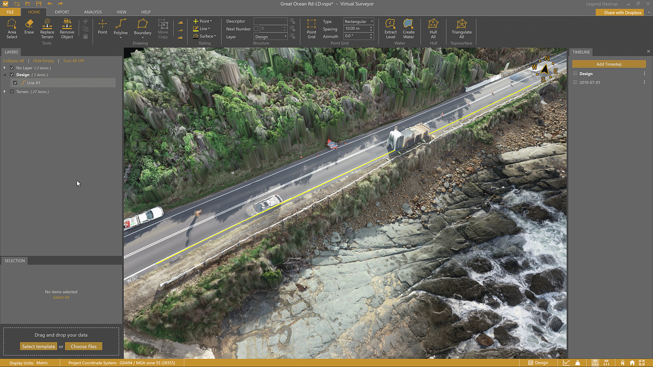653x367 pixels.
Task: Choose the Remove Object tool
Action: click(x=67, y=29)
